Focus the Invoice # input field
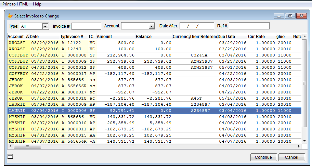Screen dimensions: 312x167 tap(86, 26)
